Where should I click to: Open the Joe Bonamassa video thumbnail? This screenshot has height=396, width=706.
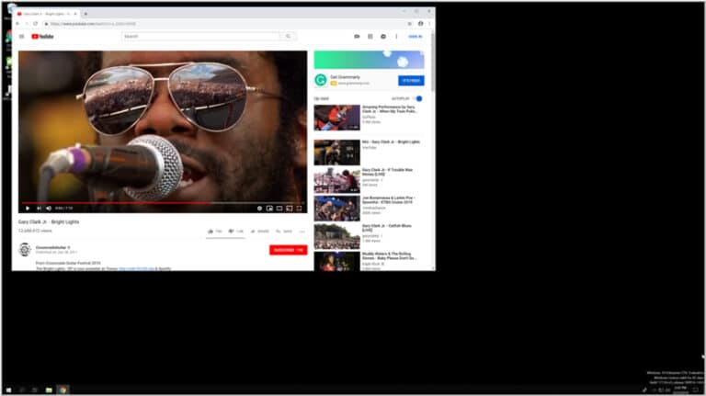[336, 209]
